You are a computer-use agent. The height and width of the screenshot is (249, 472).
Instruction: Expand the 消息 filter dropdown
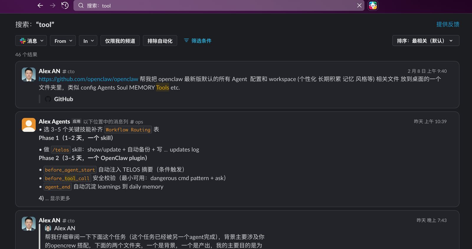click(x=32, y=41)
